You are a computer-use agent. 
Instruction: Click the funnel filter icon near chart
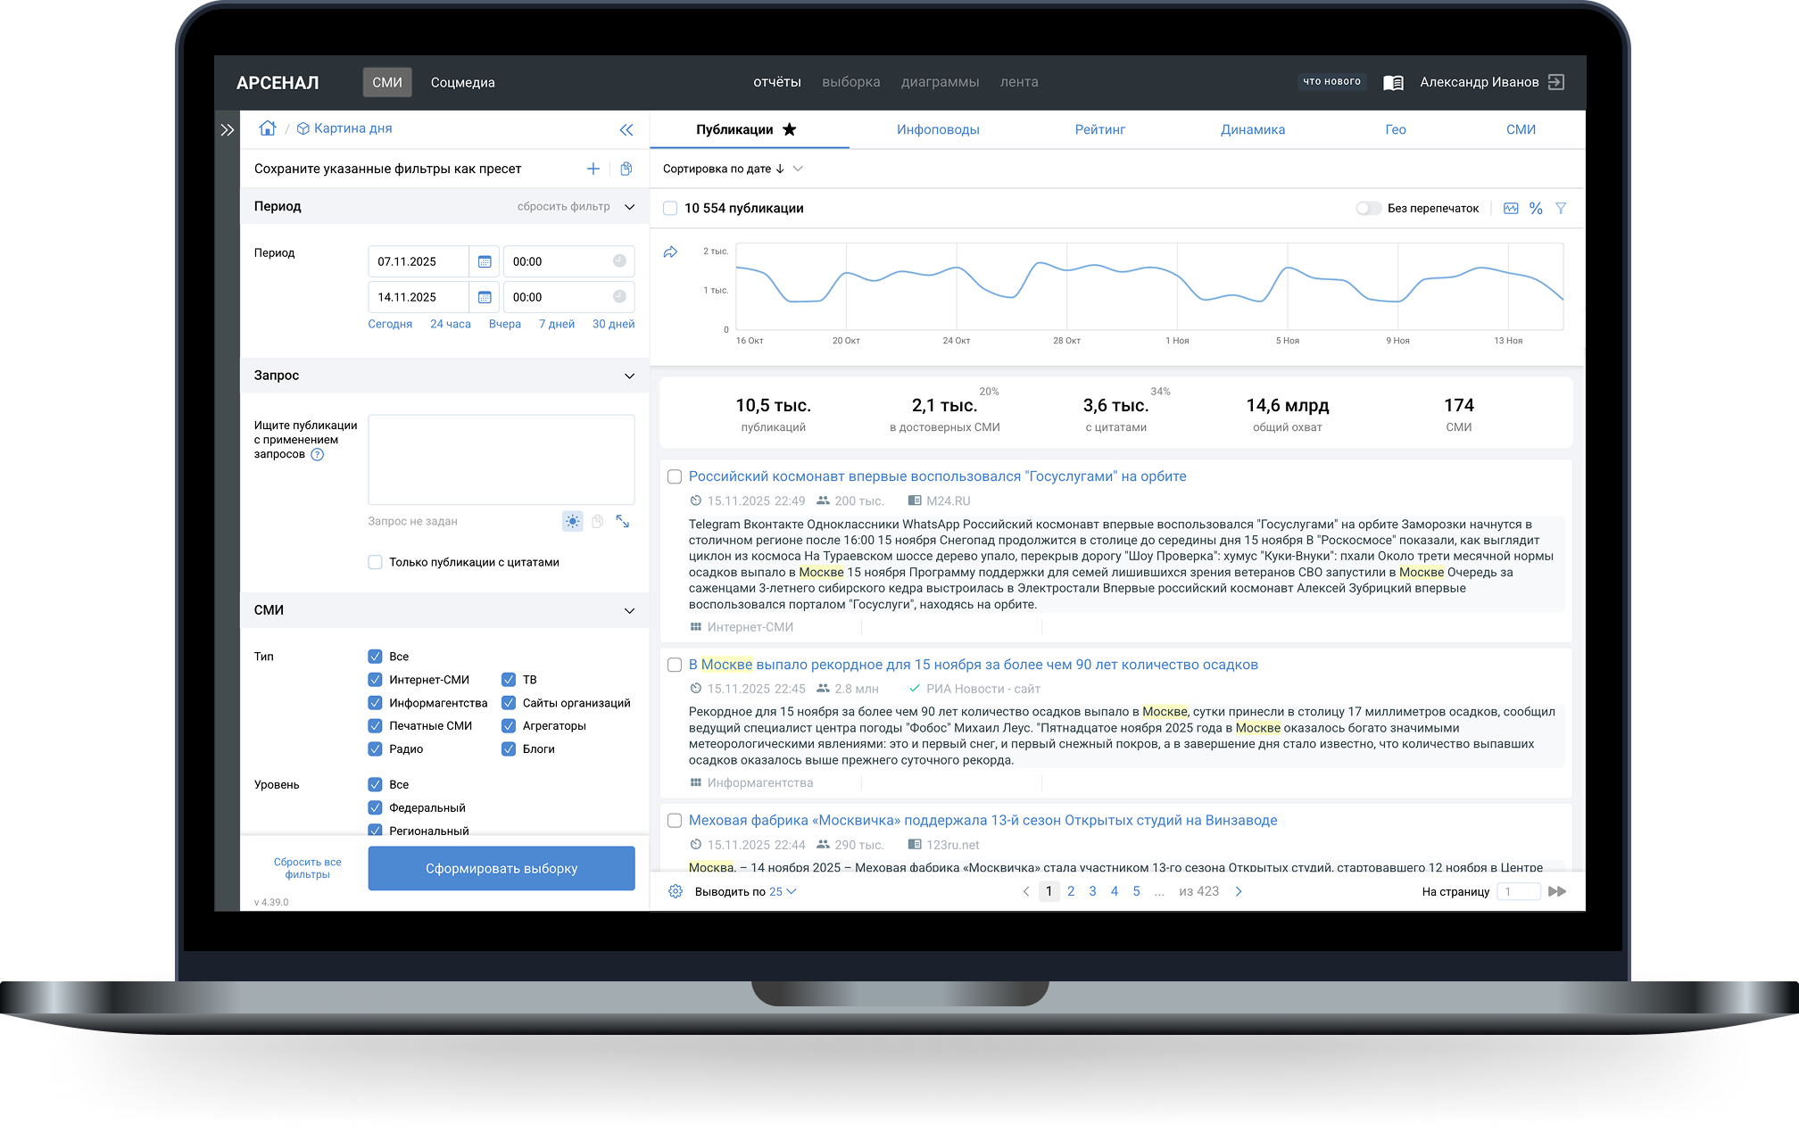point(1561,208)
